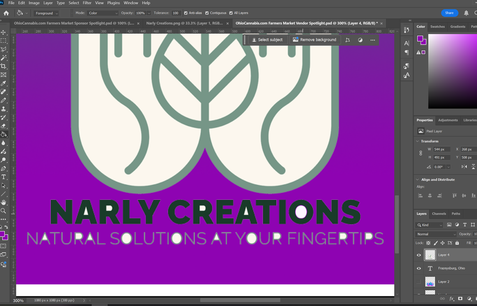Collapse the Transform section

pos(418,141)
